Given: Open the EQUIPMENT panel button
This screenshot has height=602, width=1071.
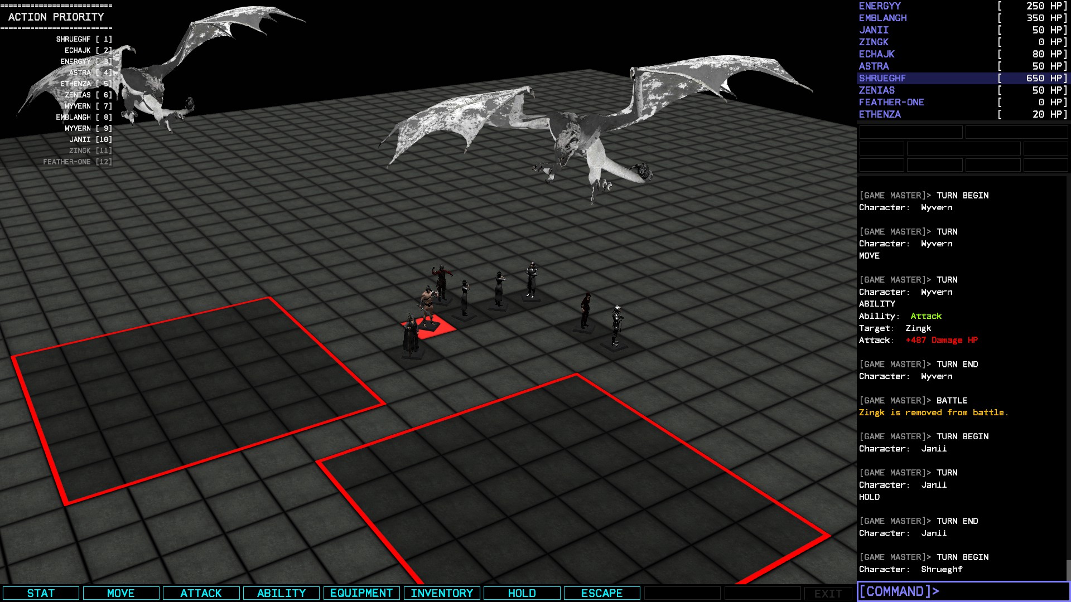Looking at the screenshot, I should (x=361, y=593).
